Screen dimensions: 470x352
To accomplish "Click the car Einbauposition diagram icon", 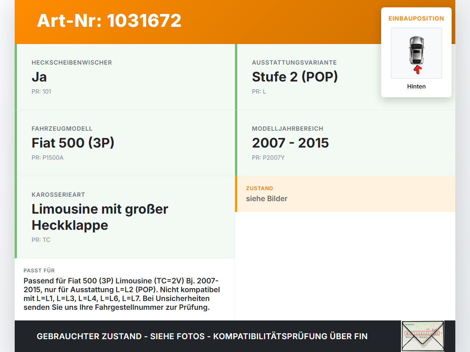I will (x=416, y=53).
